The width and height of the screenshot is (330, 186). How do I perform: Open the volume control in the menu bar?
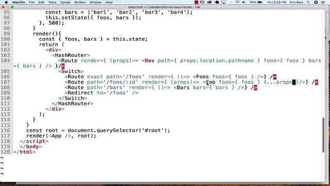point(244,2)
